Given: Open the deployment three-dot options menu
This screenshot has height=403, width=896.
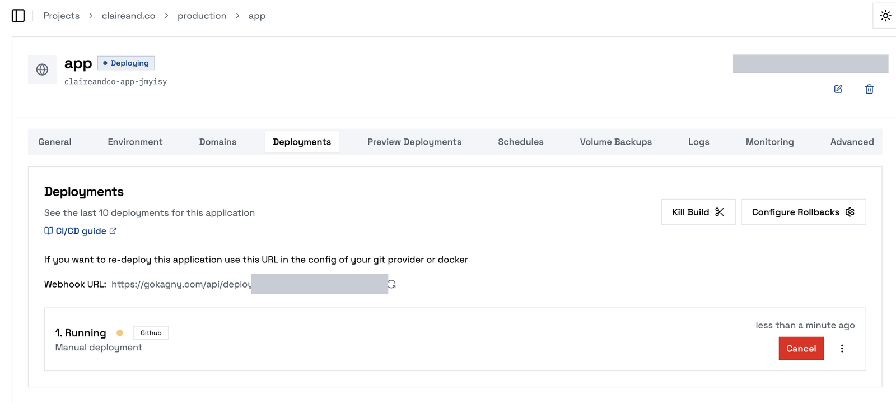Looking at the screenshot, I should (842, 349).
